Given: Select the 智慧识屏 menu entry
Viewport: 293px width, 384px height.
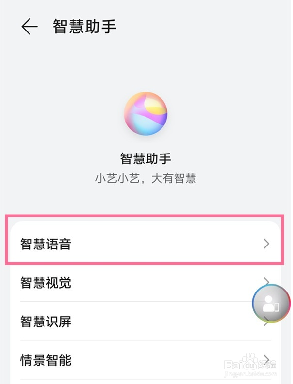Looking at the screenshot, I should 46,321.
